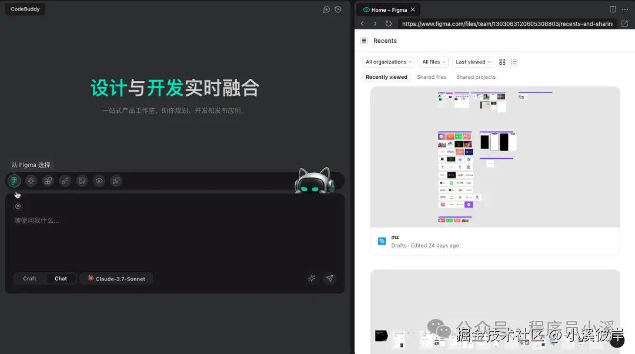Click the mz file name
Image resolution: width=635 pixels, height=354 pixels.
point(395,237)
